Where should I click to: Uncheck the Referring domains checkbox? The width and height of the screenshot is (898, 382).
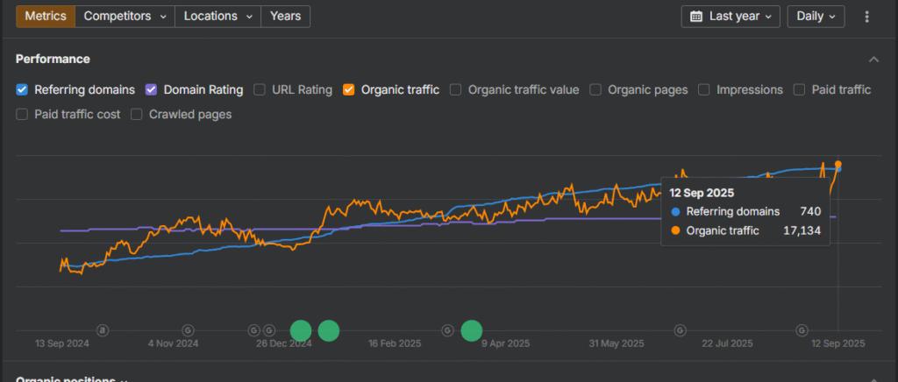(x=23, y=89)
